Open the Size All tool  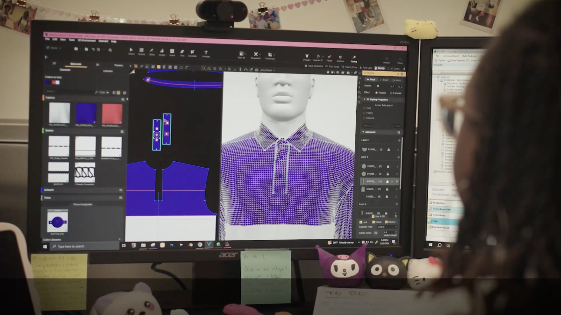(x=241, y=55)
